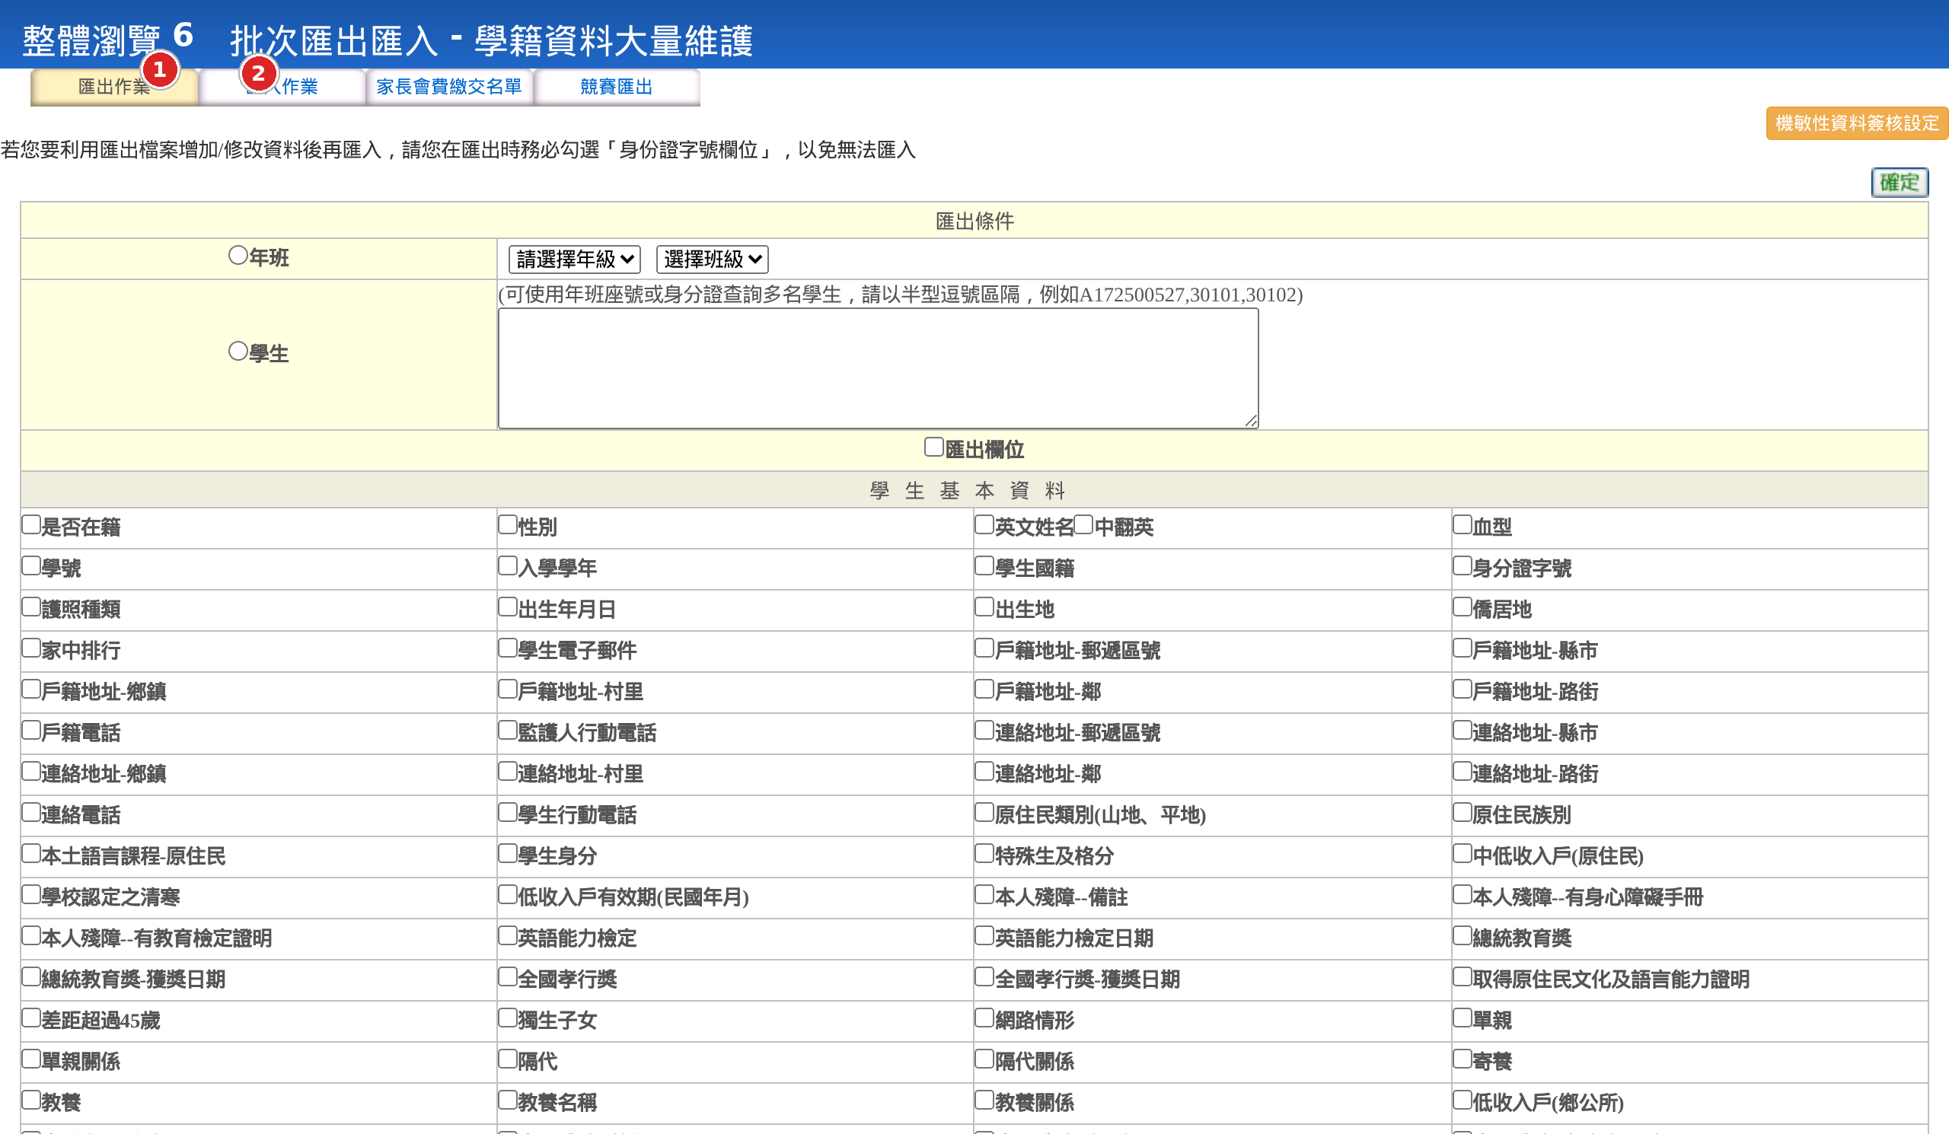Check the 學生身分 checkbox
The image size is (1949, 1134).
[x=507, y=853]
